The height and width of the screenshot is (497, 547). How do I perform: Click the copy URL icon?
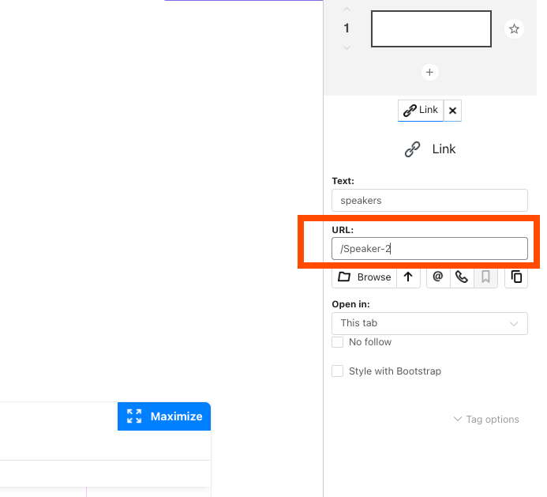tap(516, 277)
